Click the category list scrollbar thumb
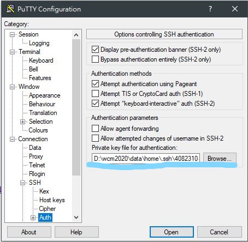Image resolution: width=248 pixels, height=242 pixels. [76, 107]
